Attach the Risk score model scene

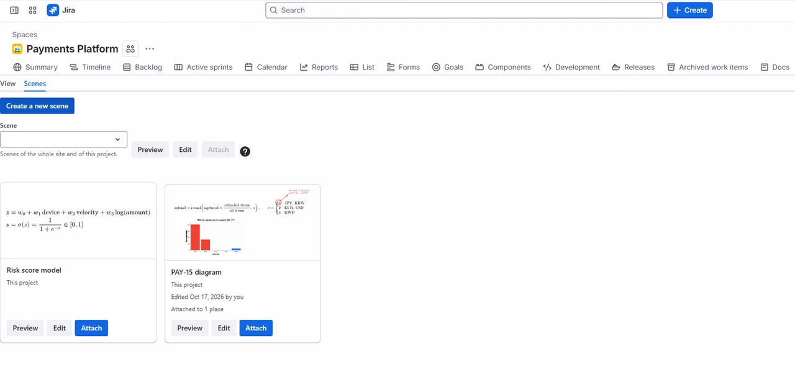coord(91,328)
